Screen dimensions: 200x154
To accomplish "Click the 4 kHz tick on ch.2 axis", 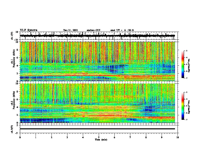I will click(x=18, y=107).
